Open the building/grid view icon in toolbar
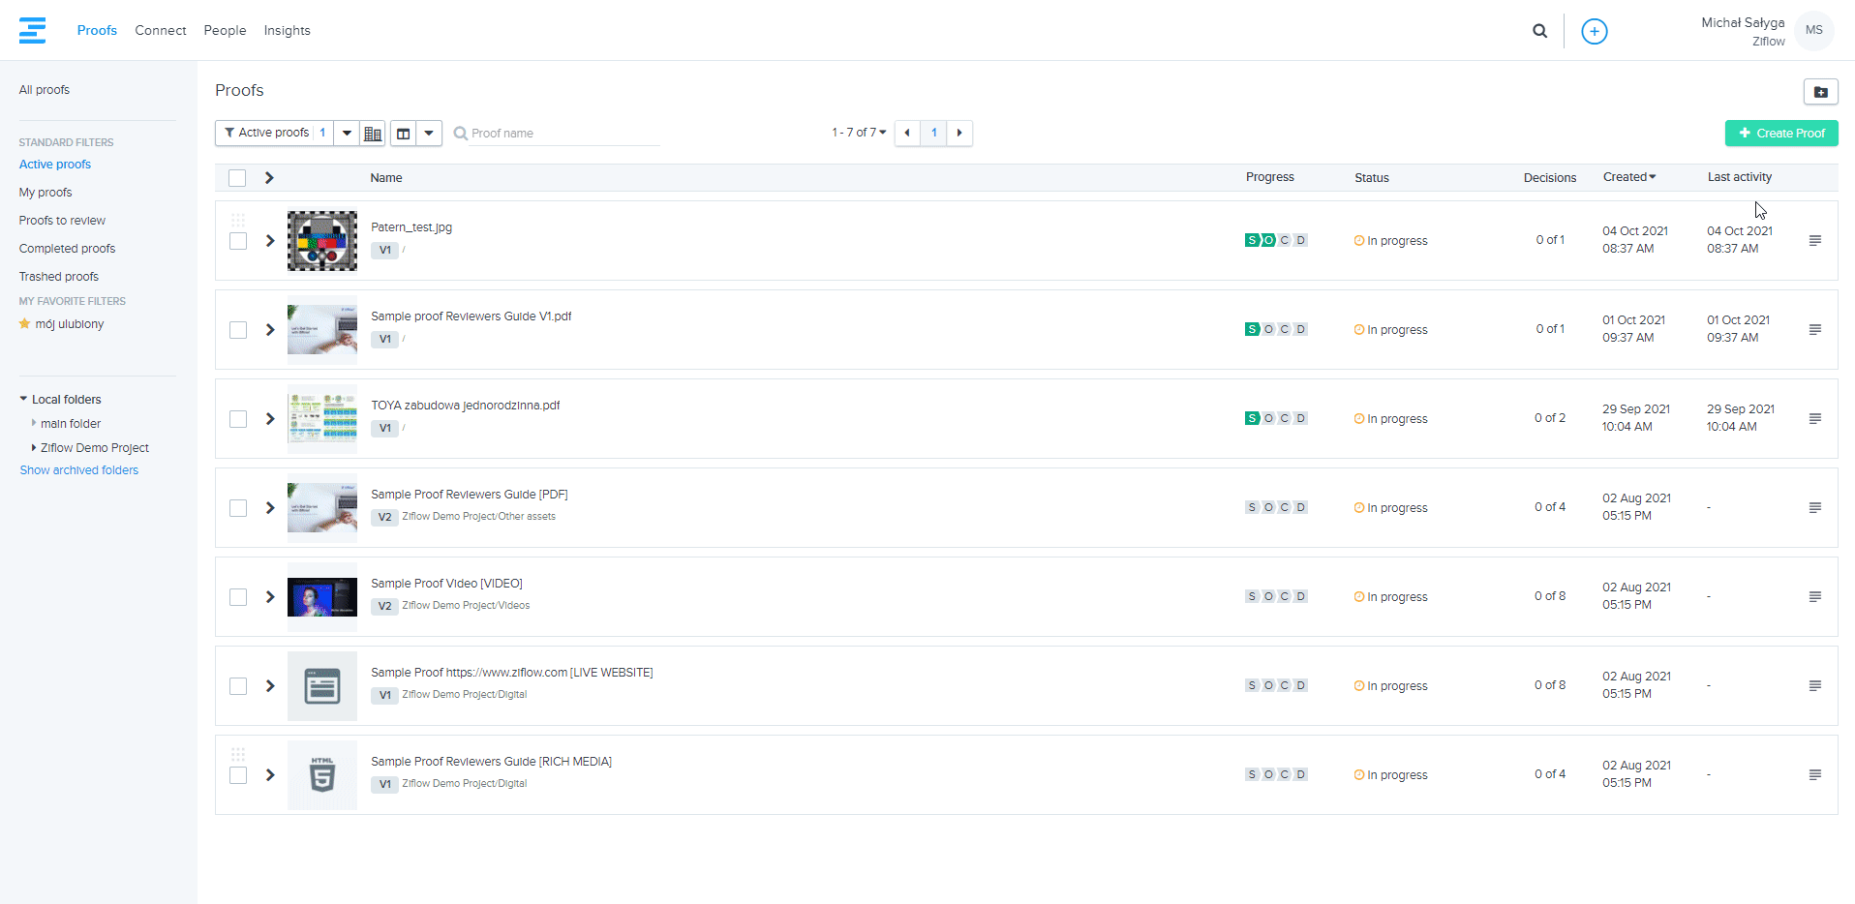 (373, 134)
